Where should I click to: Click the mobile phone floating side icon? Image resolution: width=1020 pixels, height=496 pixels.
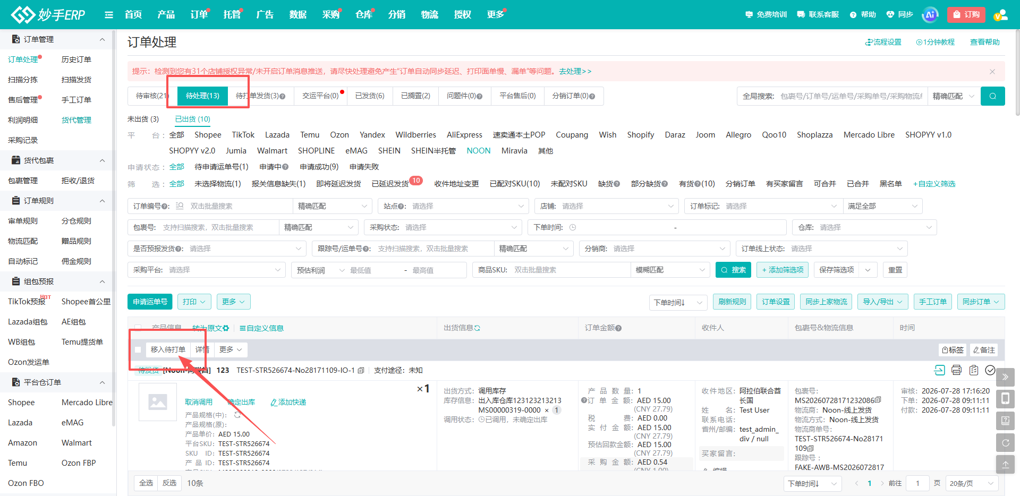[x=1005, y=399]
